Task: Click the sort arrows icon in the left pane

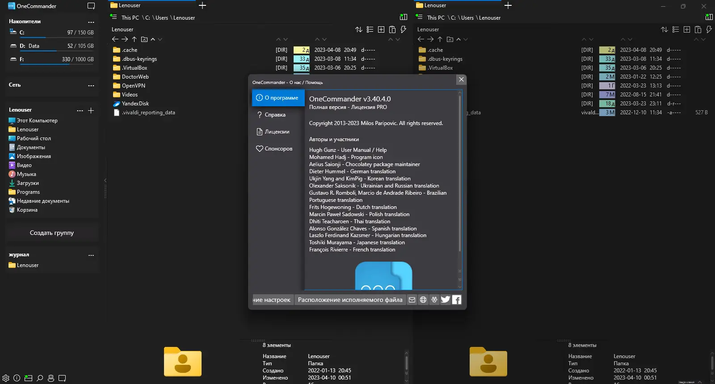Action: click(x=359, y=29)
